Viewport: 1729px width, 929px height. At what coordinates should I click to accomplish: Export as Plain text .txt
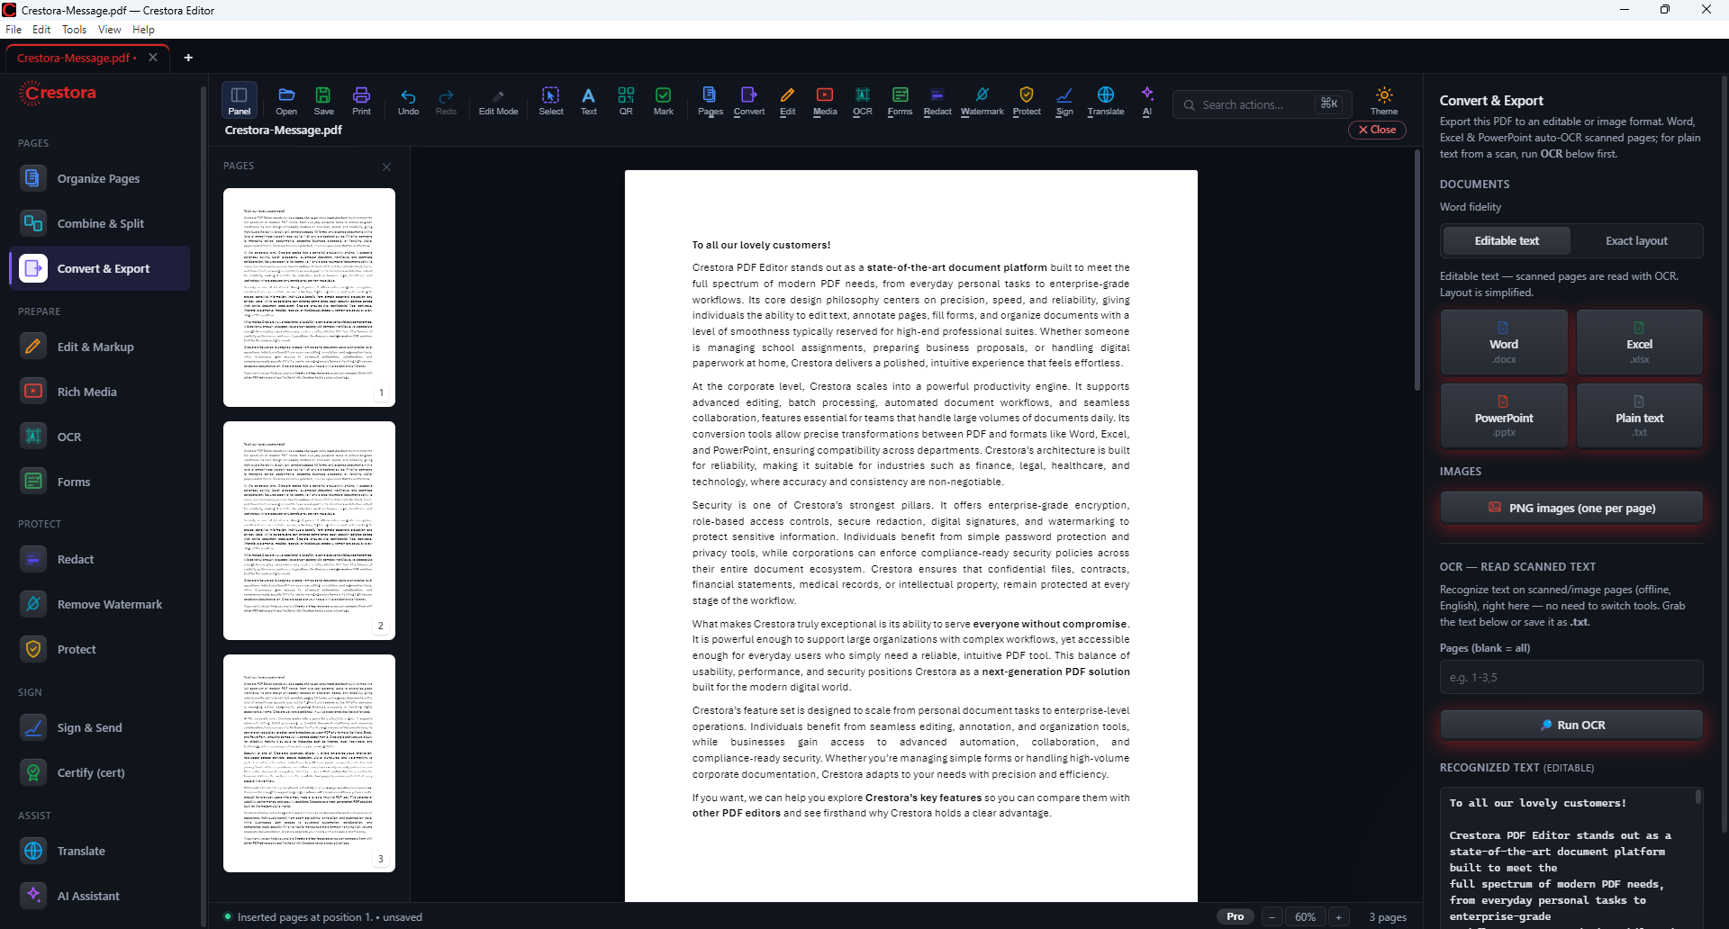[x=1639, y=416]
